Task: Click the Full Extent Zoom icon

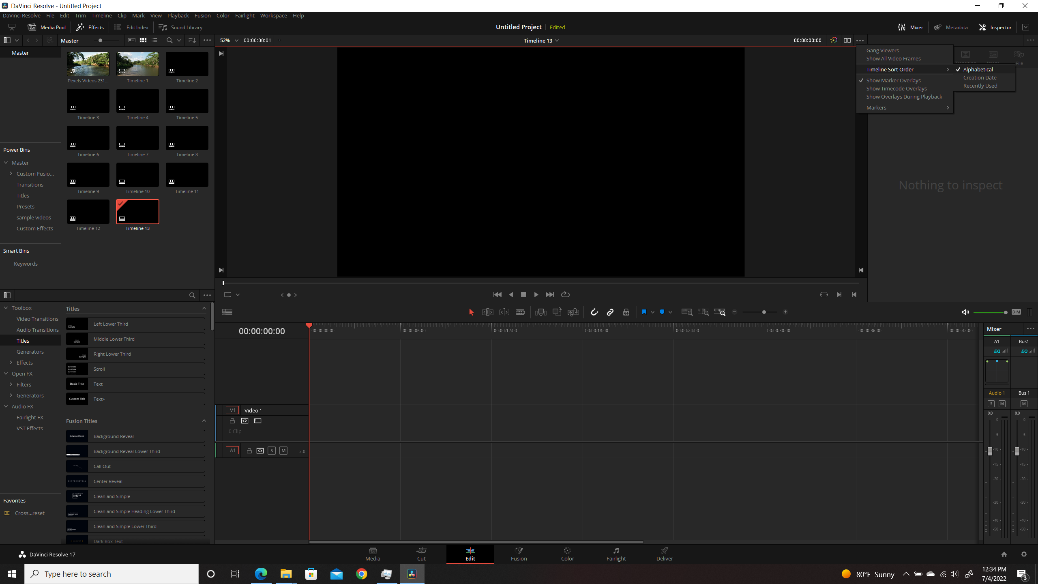Action: tap(687, 312)
